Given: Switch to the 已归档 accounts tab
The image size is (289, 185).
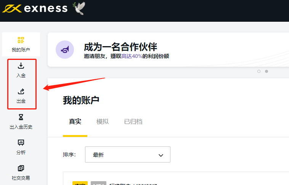Looking at the screenshot, I should [133, 122].
